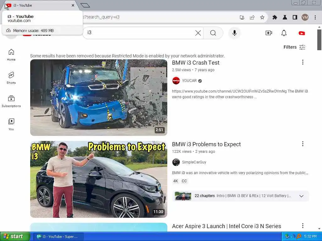This screenshot has width=322, height=241.
Task: Open Shorts in the sidebar
Action: tap(11, 78)
